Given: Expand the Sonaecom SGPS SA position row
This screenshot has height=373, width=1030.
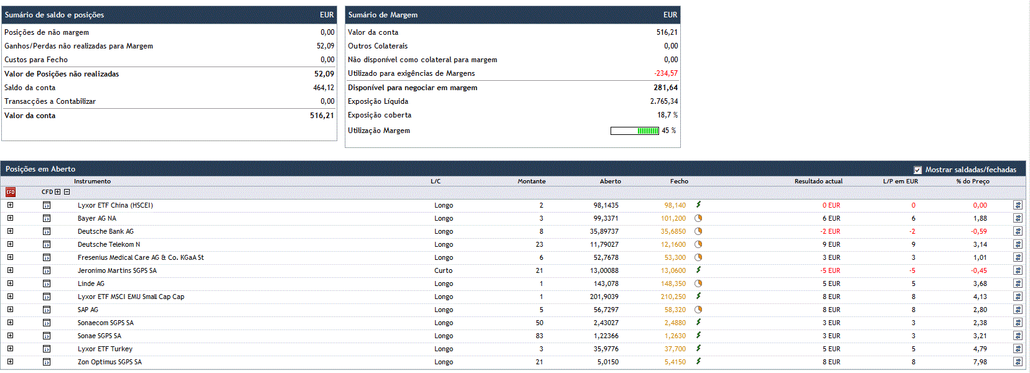Looking at the screenshot, I should (x=10, y=323).
